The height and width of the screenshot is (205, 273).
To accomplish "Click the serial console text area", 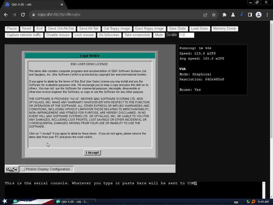I will click(x=133, y=190).
